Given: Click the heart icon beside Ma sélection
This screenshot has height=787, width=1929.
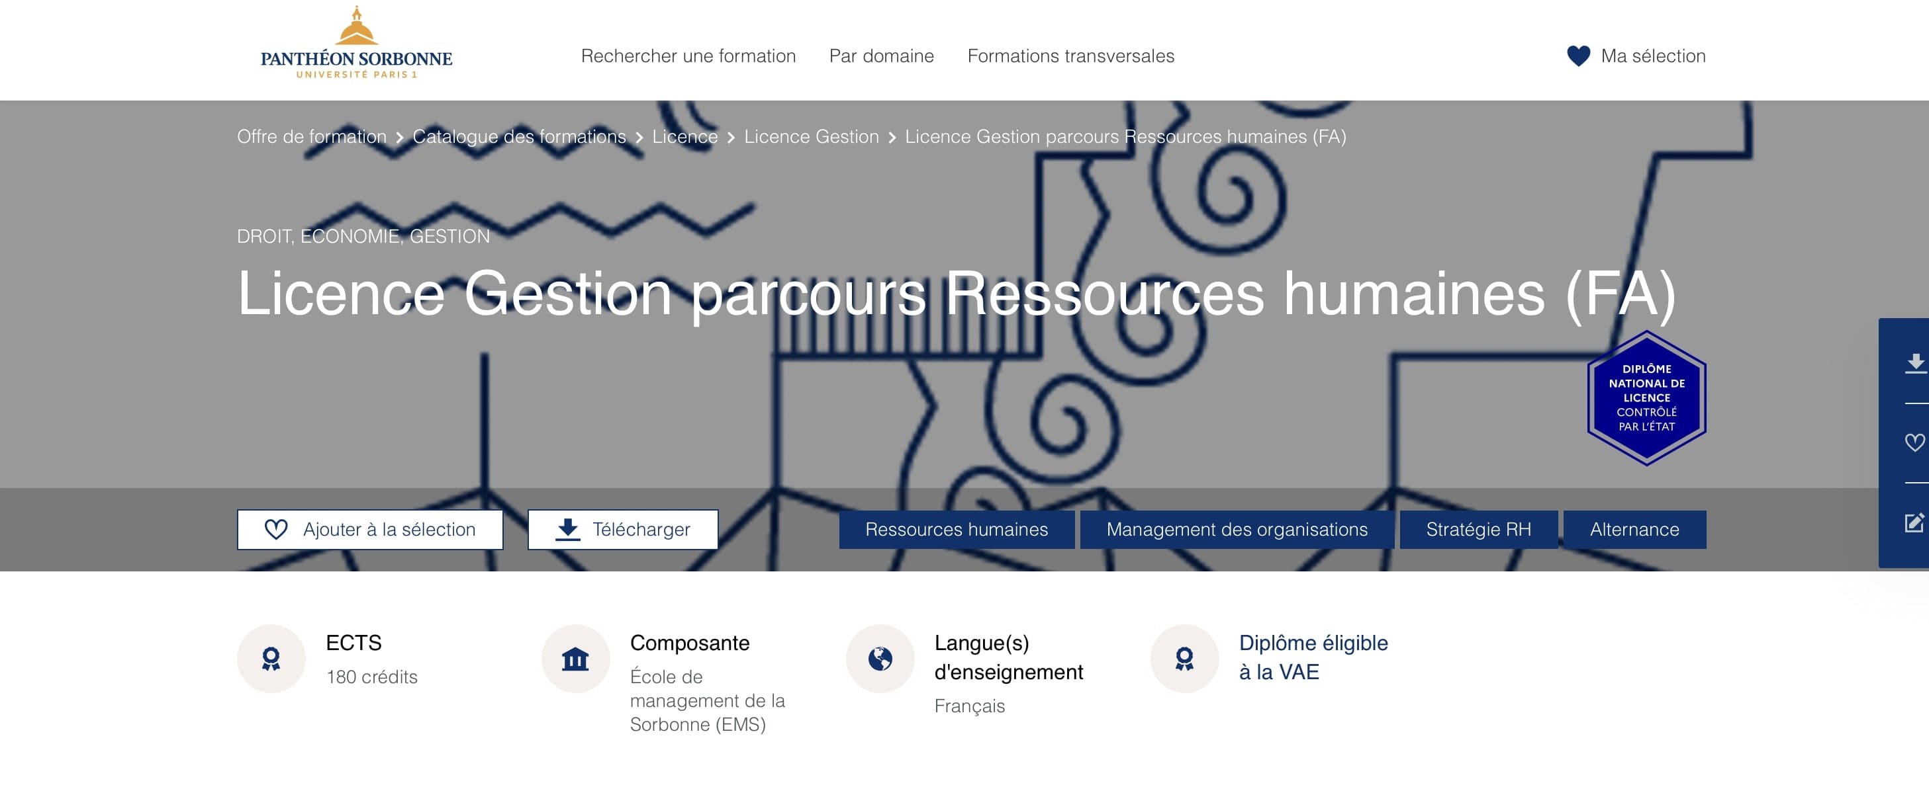Looking at the screenshot, I should (x=1579, y=56).
